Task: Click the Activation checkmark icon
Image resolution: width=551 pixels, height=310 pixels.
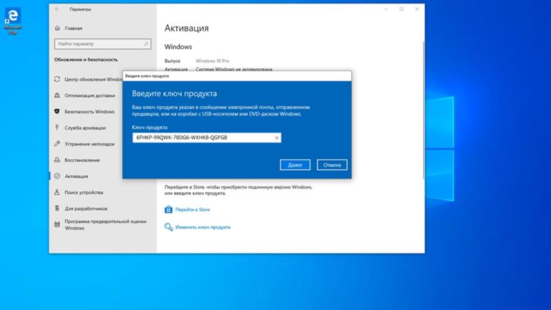Action: (x=57, y=176)
